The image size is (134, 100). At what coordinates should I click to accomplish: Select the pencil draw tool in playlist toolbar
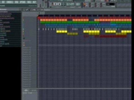27,10
